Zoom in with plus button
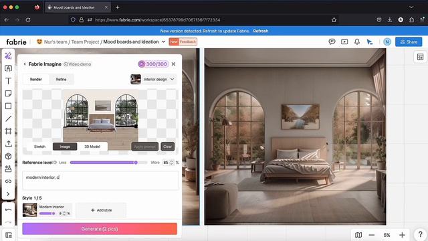Screen dimensions: 428x241 (402, 235)
